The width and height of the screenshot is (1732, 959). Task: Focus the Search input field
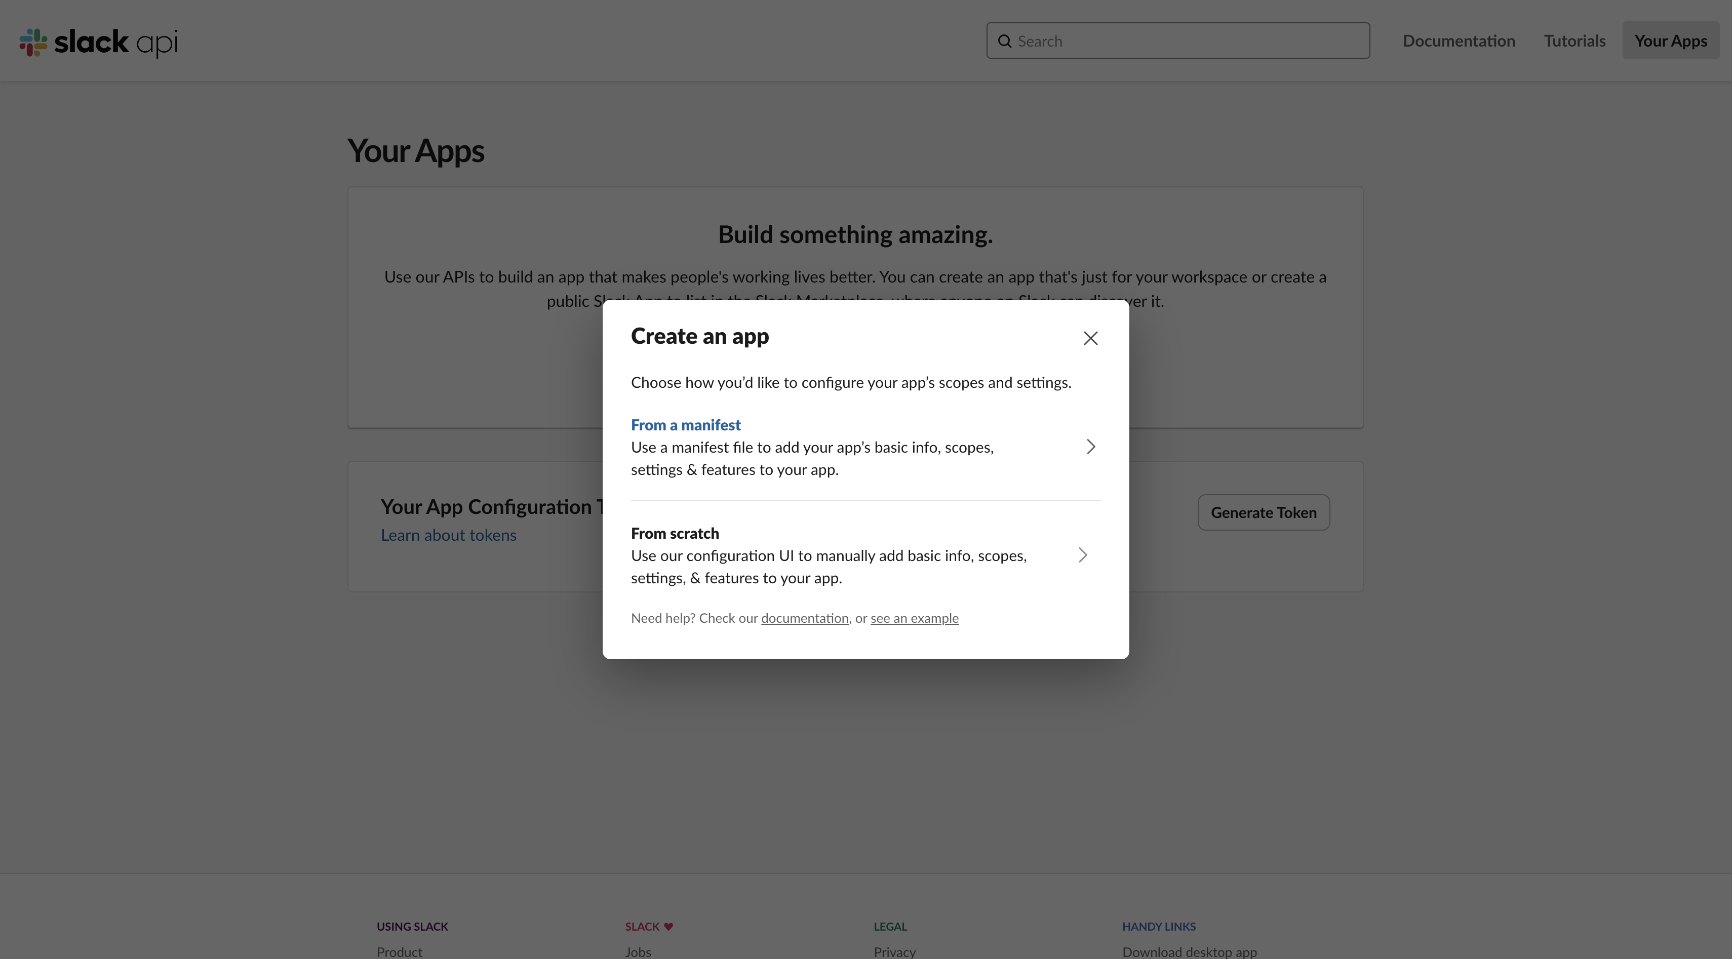coord(1178,41)
